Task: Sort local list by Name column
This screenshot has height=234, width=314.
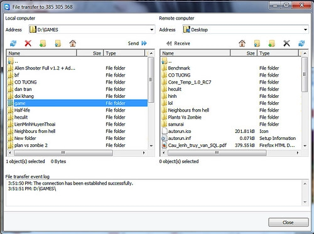Action: [x=42, y=53]
